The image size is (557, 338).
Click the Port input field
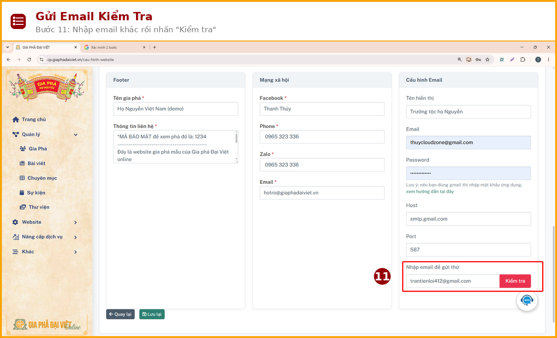tap(468, 250)
